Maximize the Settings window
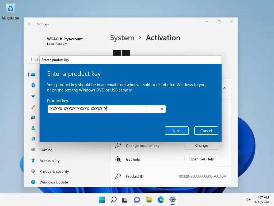 [219, 22]
